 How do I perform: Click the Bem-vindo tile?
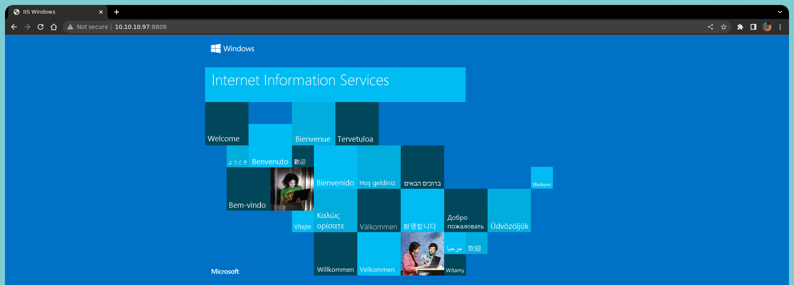(248, 189)
